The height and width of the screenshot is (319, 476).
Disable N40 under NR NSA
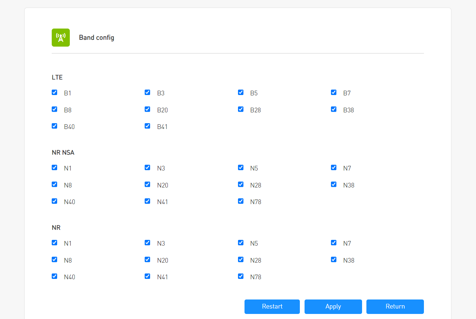(55, 201)
